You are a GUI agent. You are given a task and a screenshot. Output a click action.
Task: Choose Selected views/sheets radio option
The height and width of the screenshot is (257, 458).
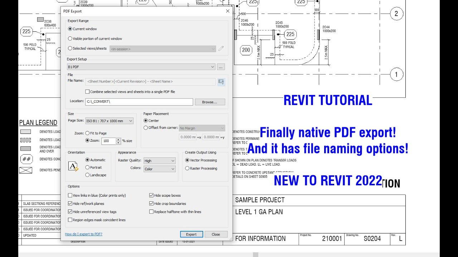point(70,48)
